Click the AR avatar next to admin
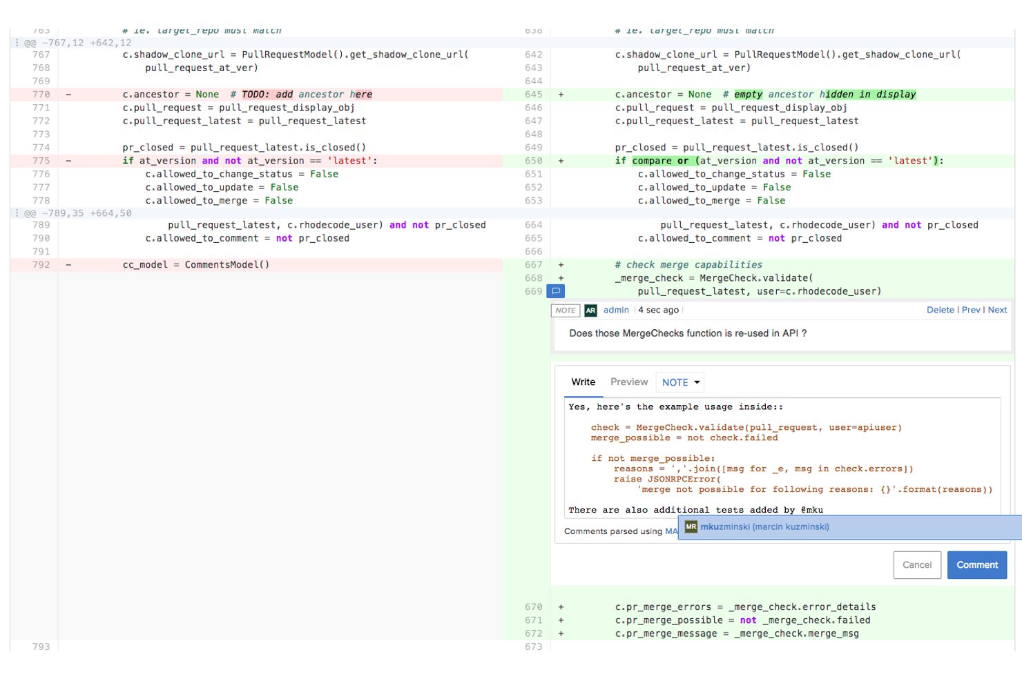The image size is (1022, 681). tap(590, 310)
